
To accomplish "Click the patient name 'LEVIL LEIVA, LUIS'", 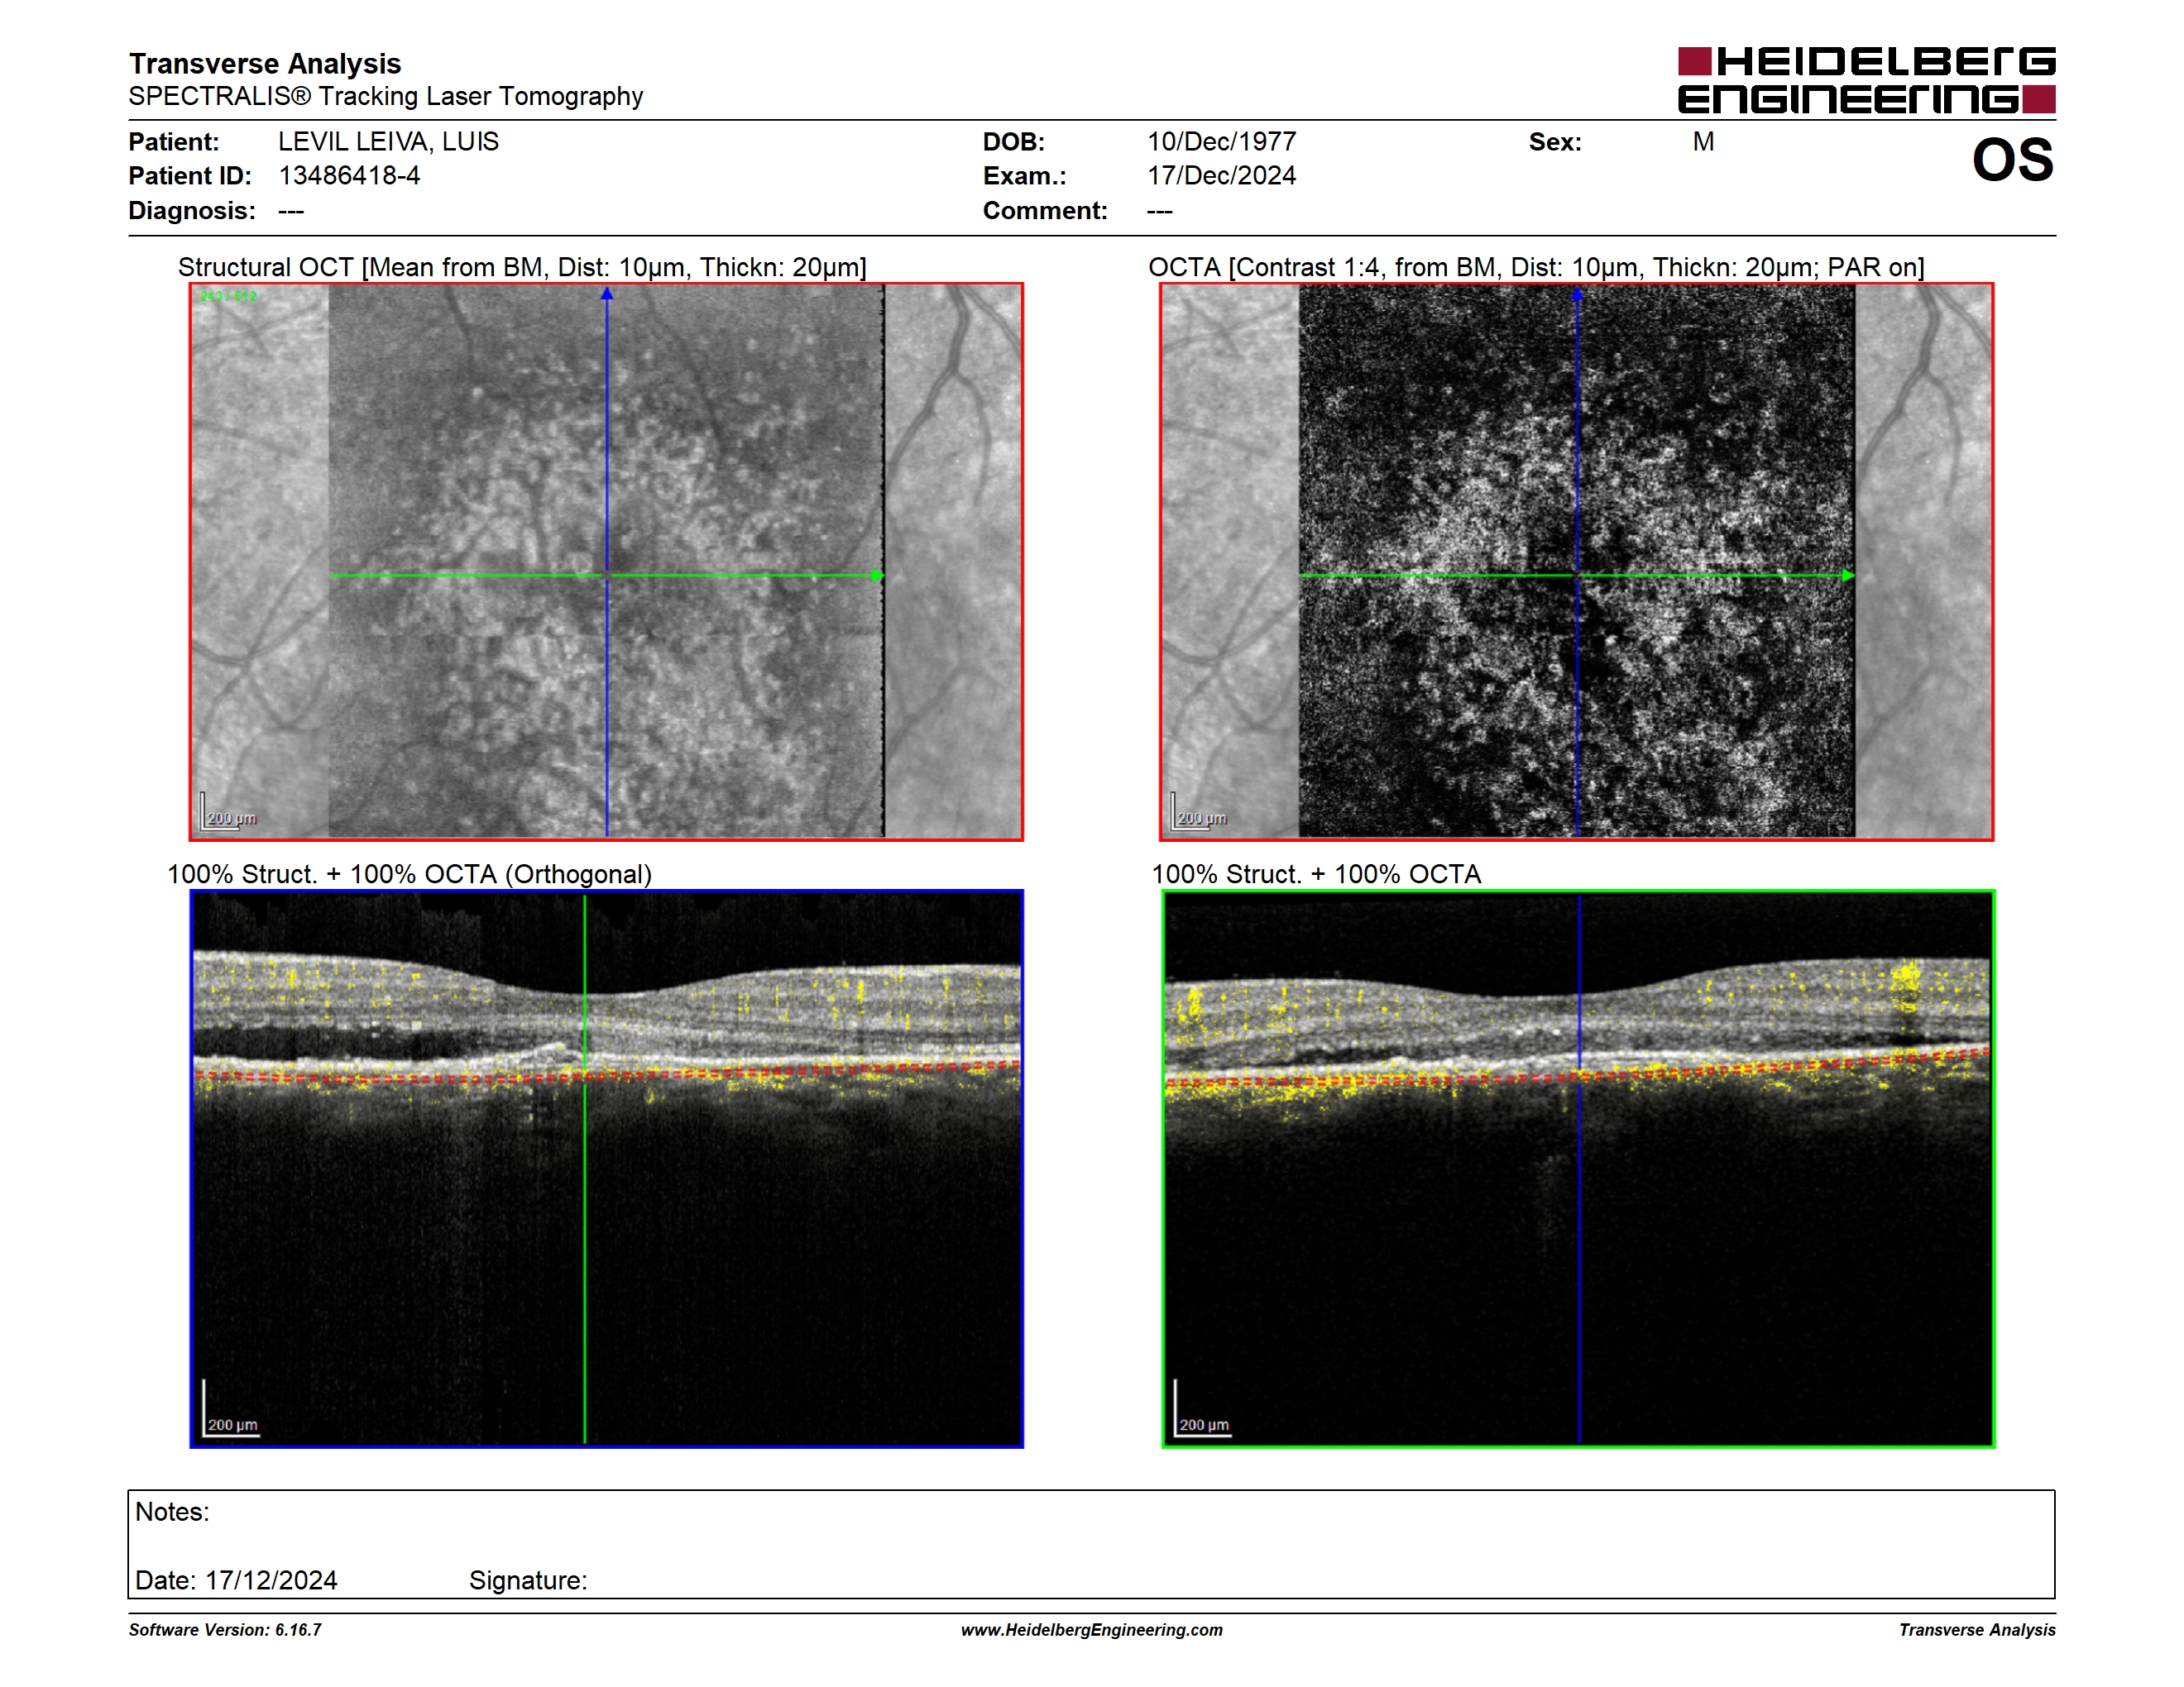I will click(x=388, y=142).
